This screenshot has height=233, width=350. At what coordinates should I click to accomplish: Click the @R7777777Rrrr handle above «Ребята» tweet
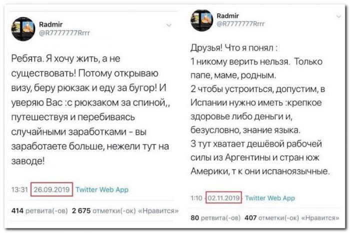[61, 32]
